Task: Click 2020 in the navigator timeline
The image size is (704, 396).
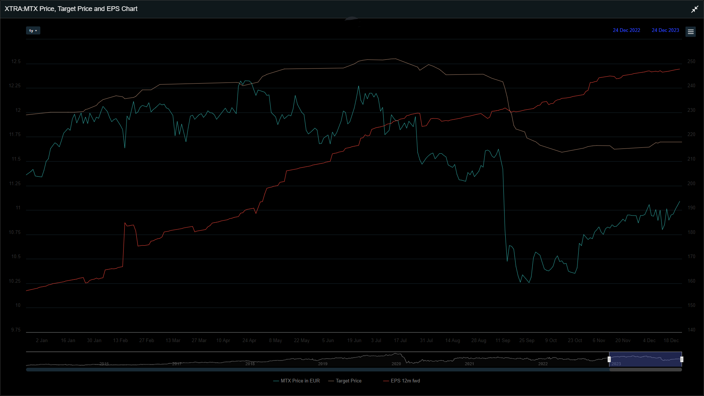Action: 396,364
